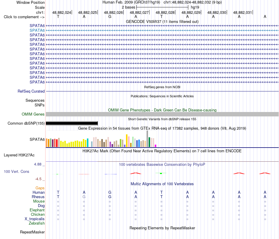Click the greyed G in the Rhesus row

(x=84, y=197)
